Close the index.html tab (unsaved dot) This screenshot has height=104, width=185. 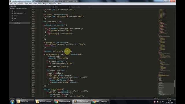tap(69, 7)
